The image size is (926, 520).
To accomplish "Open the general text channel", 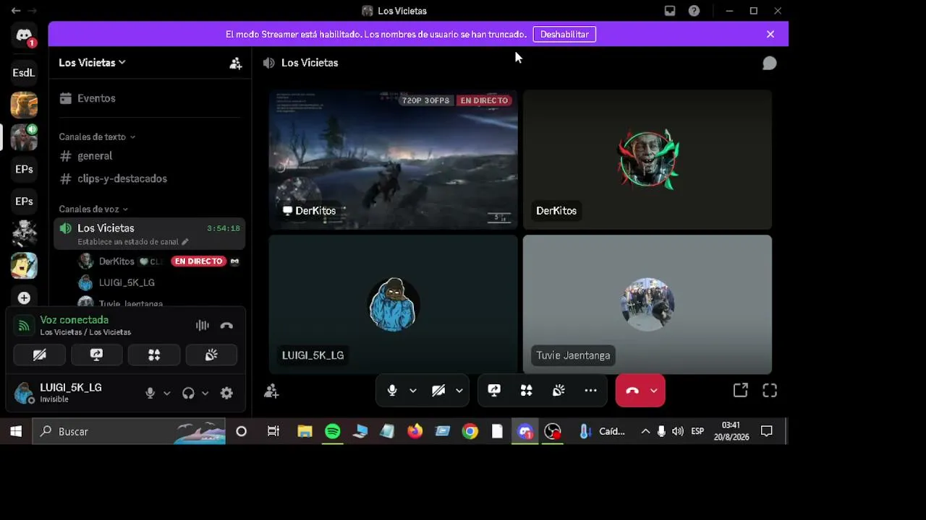I will [x=150, y=156].
